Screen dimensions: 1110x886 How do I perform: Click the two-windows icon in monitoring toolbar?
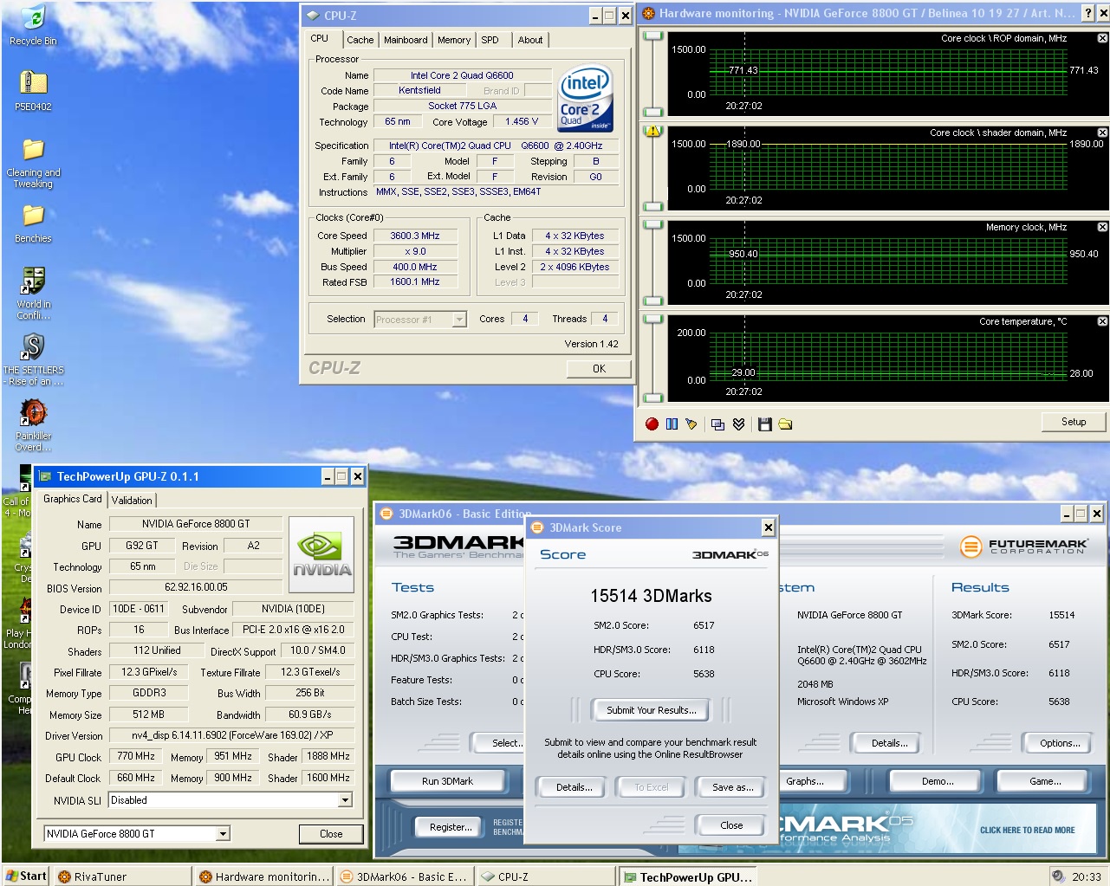pyautogui.click(x=717, y=424)
